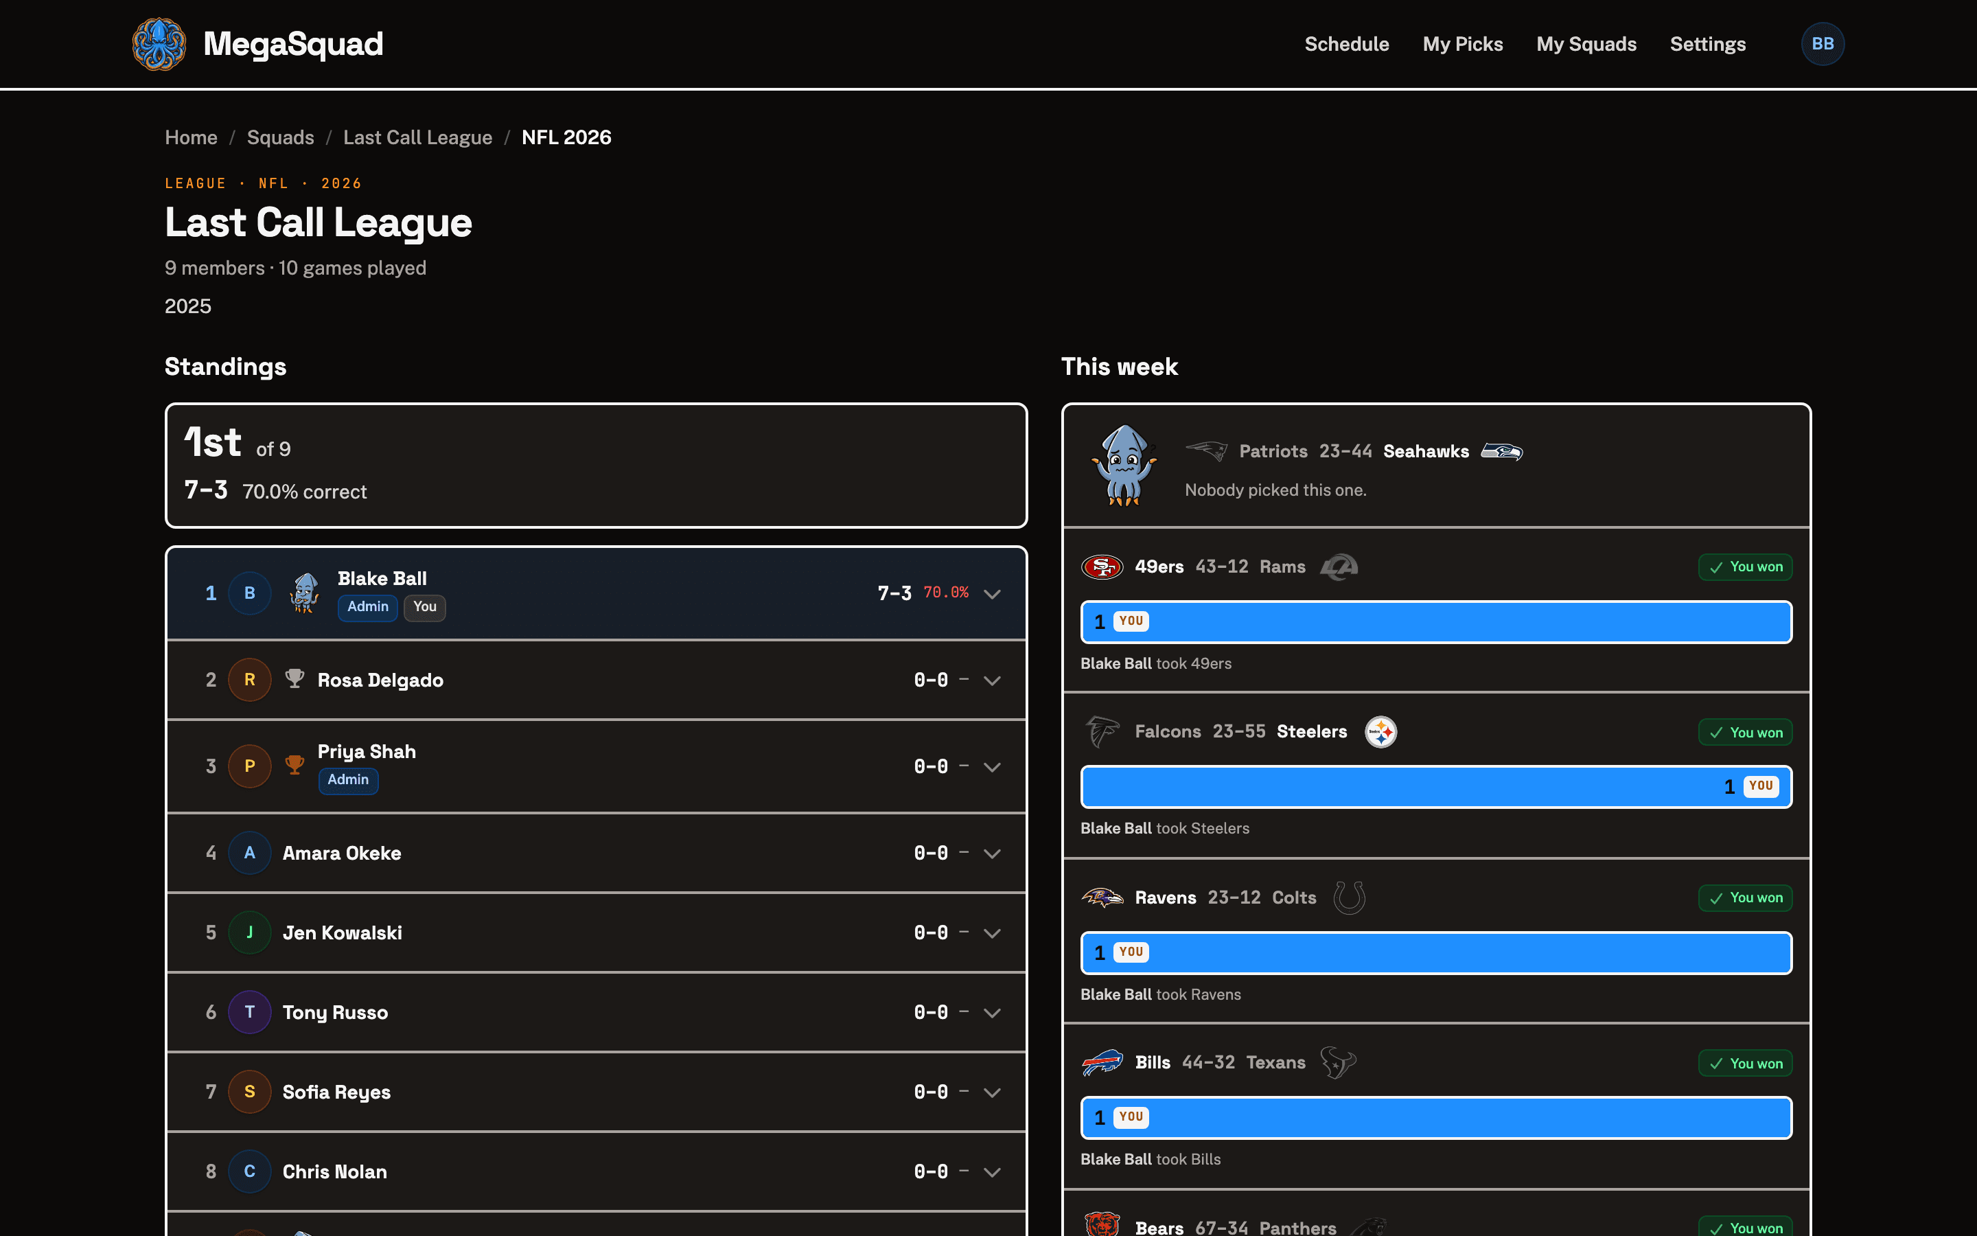This screenshot has height=1236, width=1977.
Task: Click Priya Shah's bronze trophy icon
Action: point(295,765)
